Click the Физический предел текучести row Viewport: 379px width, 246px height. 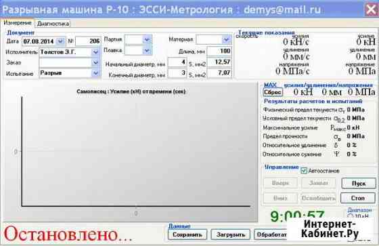point(314,110)
